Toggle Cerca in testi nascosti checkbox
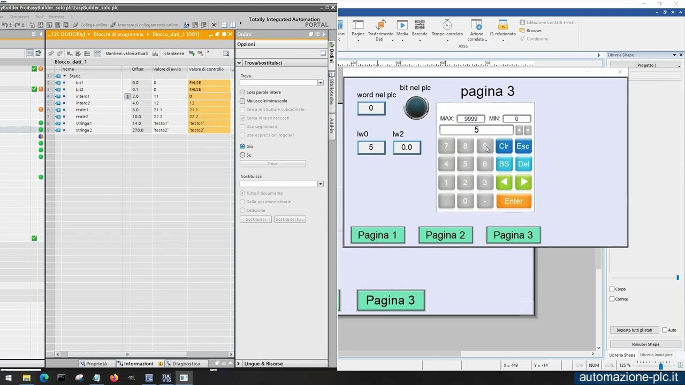This screenshot has height=385, width=685. click(242, 118)
